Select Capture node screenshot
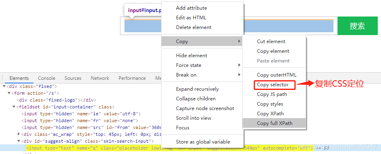 [x=202, y=108]
